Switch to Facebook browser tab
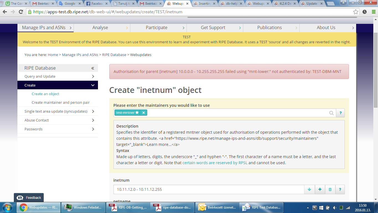 click(96, 4)
